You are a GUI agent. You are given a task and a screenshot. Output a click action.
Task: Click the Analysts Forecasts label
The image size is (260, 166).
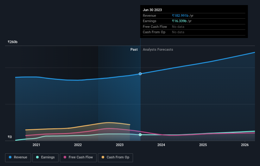click(x=158, y=50)
